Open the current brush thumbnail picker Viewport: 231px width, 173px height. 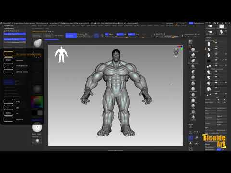38,43
